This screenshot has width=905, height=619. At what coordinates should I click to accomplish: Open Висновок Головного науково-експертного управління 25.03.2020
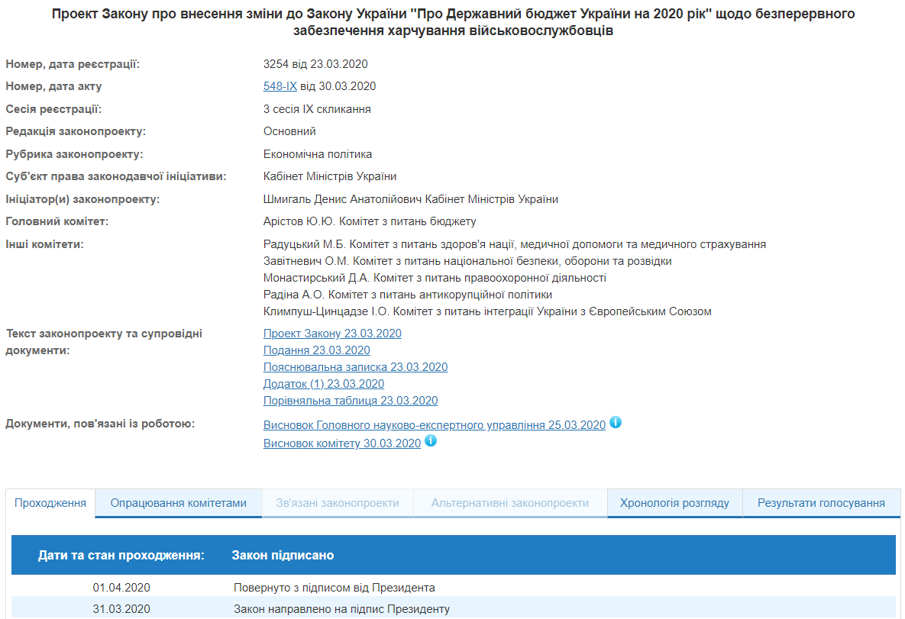click(434, 425)
